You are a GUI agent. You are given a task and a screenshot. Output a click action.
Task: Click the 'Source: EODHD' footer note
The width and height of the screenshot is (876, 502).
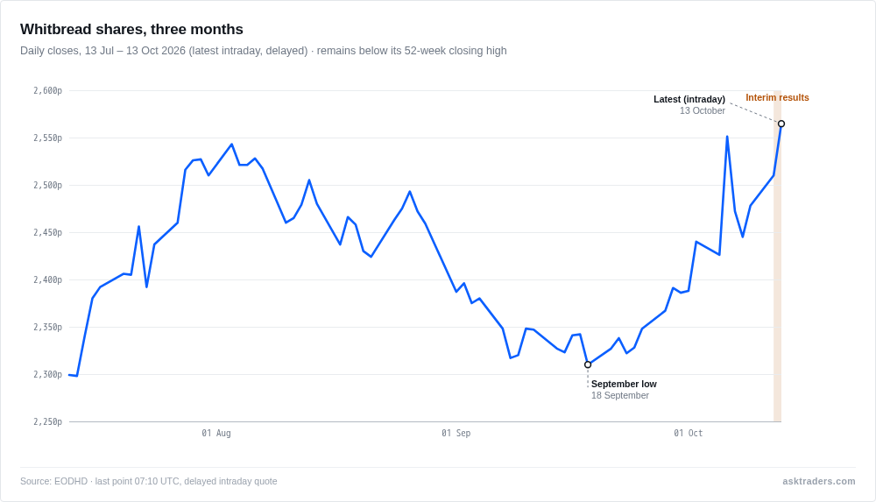pyautogui.click(x=149, y=481)
